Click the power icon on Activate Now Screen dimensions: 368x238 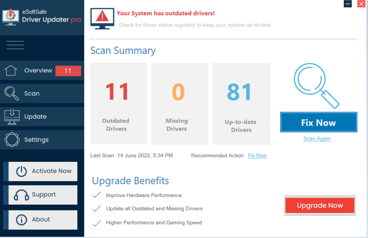[21, 171]
